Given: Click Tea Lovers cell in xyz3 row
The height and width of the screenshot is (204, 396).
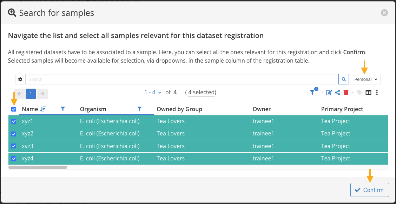Looking at the screenshot, I should coord(171,146).
